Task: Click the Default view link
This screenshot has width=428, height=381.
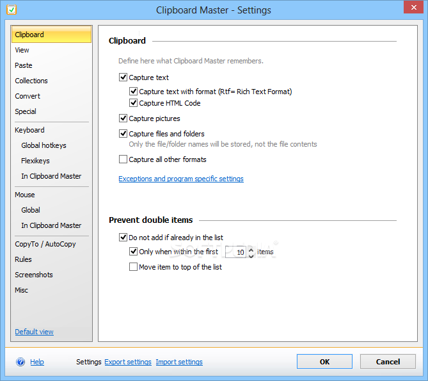Action: 34,332
